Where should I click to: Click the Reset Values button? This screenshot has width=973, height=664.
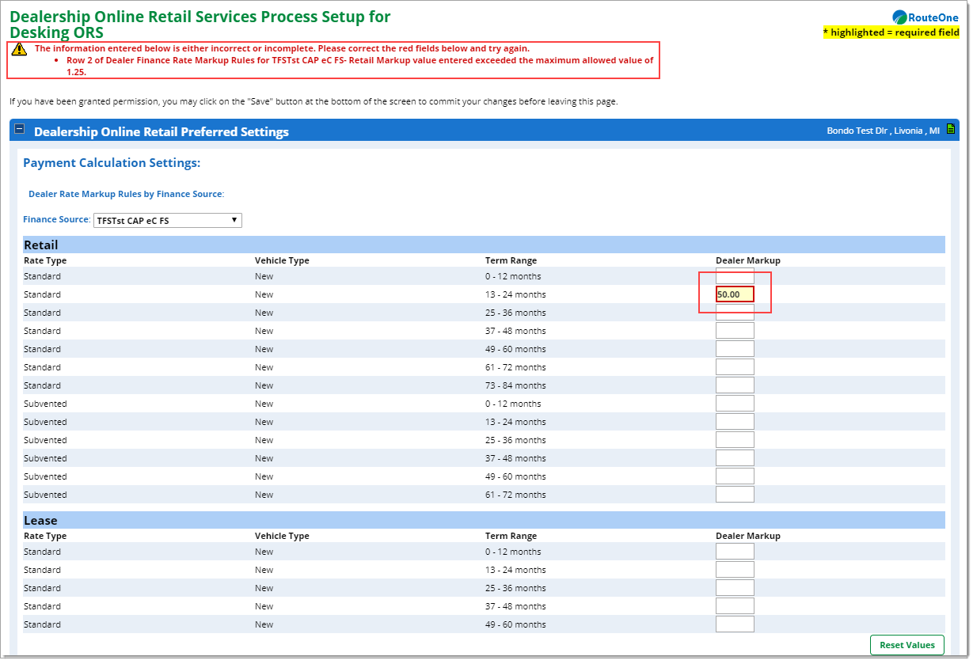907,645
